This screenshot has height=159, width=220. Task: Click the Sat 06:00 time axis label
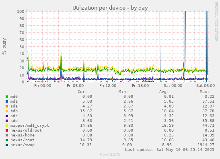pyautogui.click(x=206, y=86)
